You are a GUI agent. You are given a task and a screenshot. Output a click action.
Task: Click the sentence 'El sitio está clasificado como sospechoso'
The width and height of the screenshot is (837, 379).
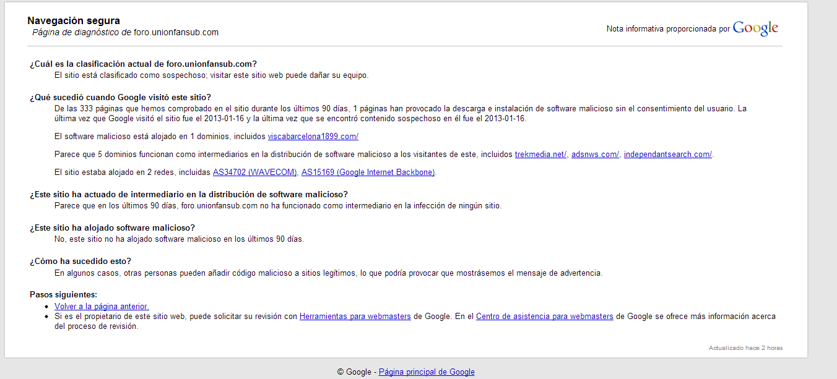click(x=212, y=75)
